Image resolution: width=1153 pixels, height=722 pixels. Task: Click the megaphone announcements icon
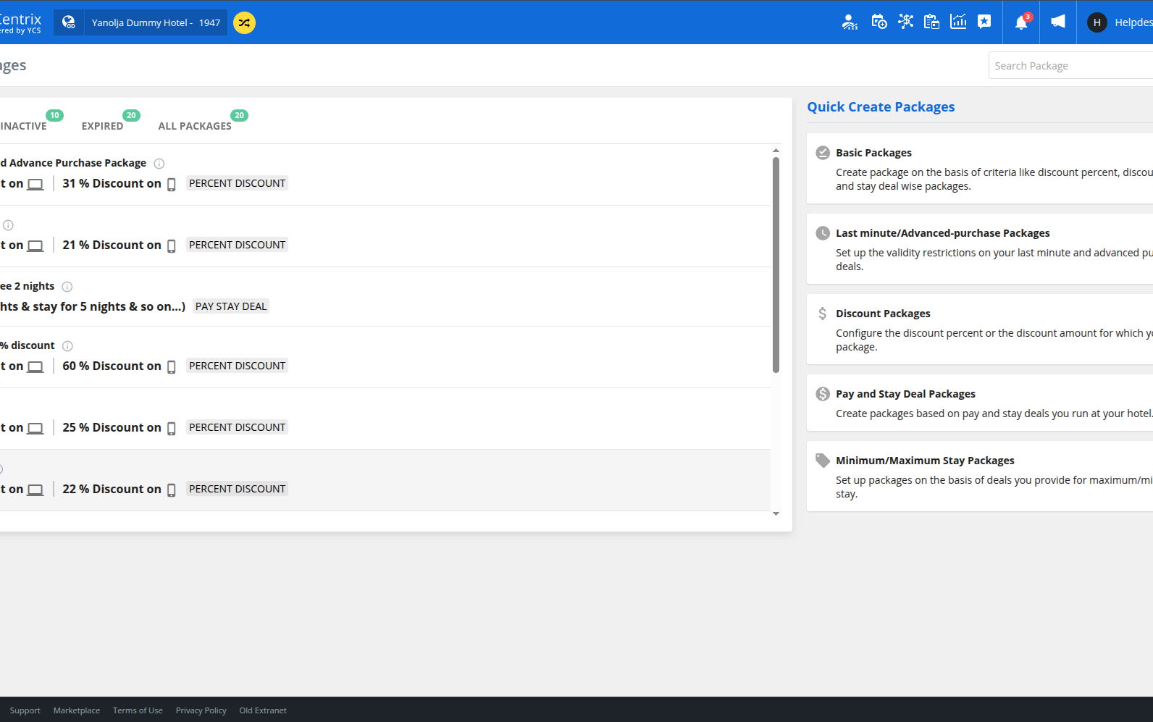pos(1058,22)
